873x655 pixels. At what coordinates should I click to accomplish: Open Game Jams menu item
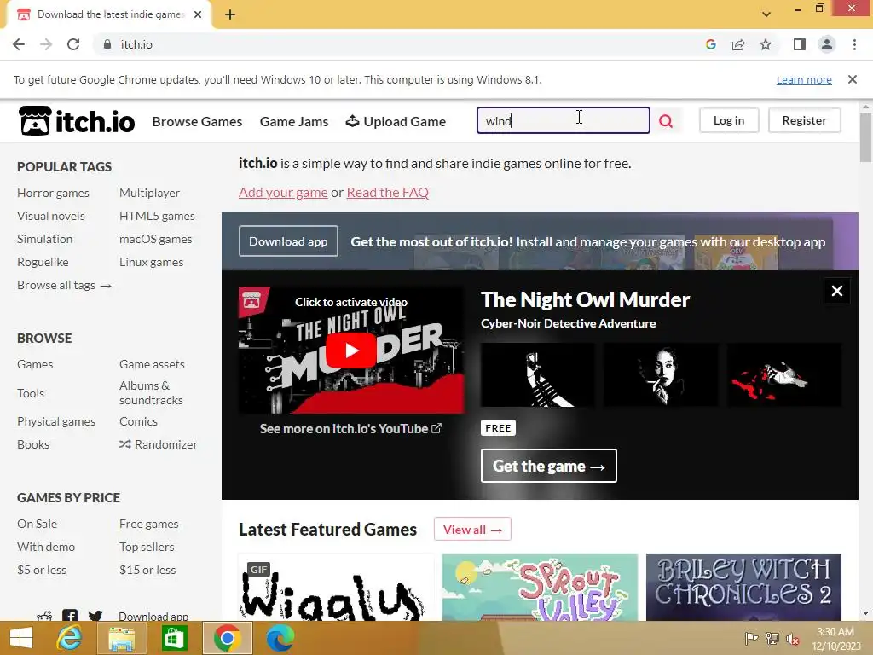tap(294, 121)
